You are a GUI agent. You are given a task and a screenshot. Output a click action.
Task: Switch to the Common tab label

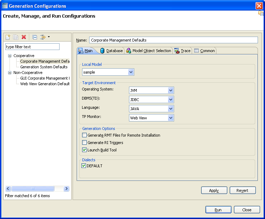(208, 51)
